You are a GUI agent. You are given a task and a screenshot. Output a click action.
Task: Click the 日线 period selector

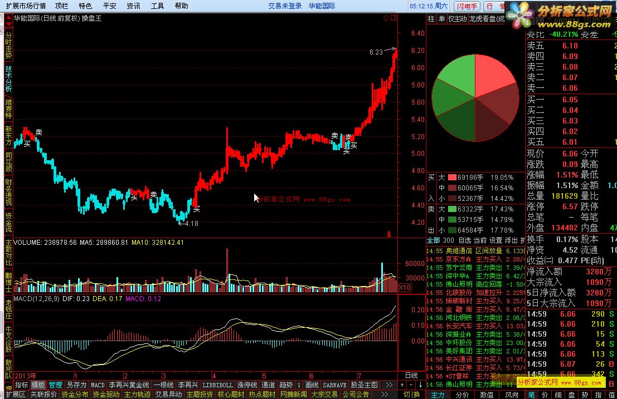click(411, 376)
